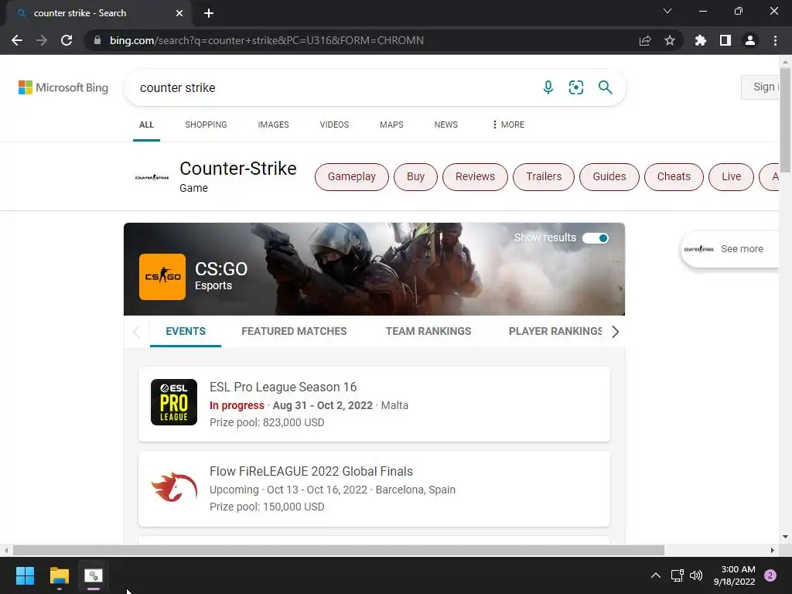Screen dimensions: 792x594
Task: Switch to VIDEOS search tab
Action: 334,125
